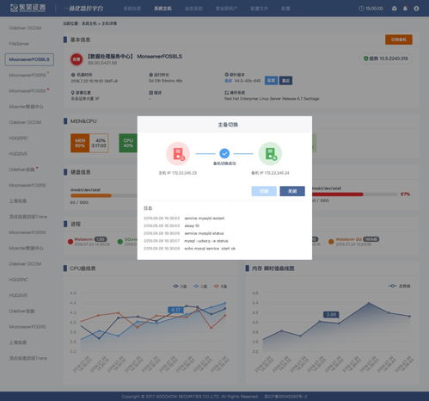Click the company logo in the top-left corner
Viewport: 429px width, 401px height.
tap(28, 8)
